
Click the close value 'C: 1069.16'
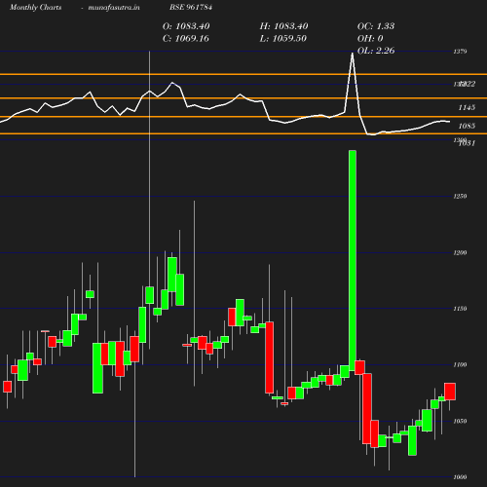point(186,39)
